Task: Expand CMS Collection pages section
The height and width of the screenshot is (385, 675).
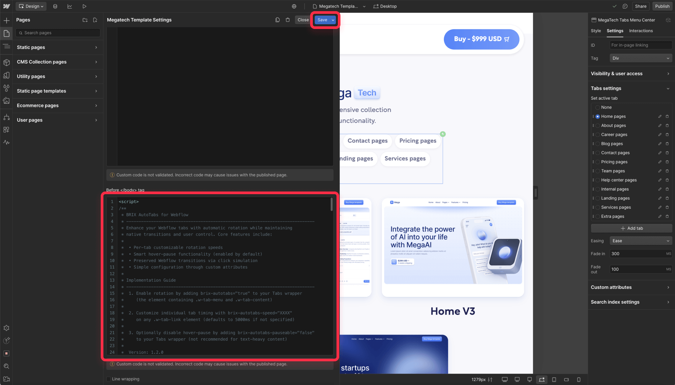Action: [58, 62]
